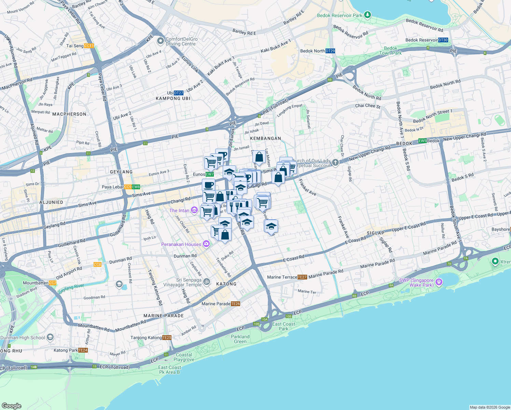Select the coffee cup marker near Eunos station
This screenshot has height=410, width=511.
tap(209, 186)
